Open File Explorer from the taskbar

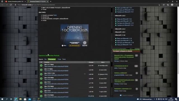(20, 99)
